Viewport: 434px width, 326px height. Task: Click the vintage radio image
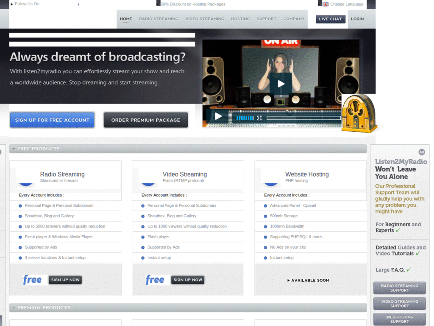click(359, 113)
